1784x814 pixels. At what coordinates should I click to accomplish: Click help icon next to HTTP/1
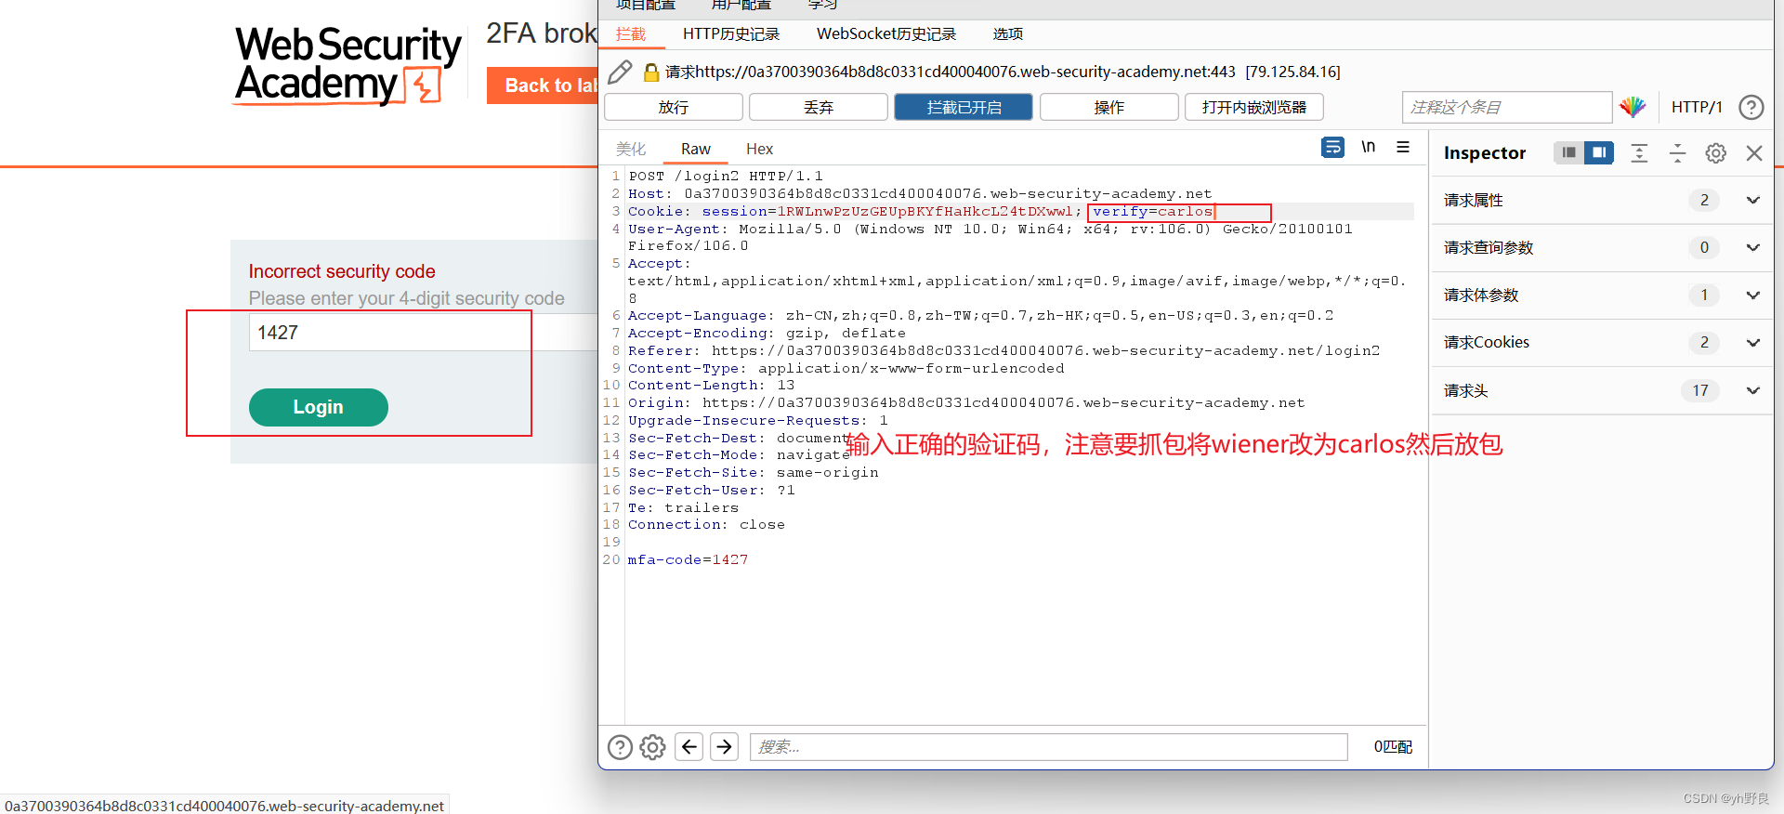tap(1751, 107)
